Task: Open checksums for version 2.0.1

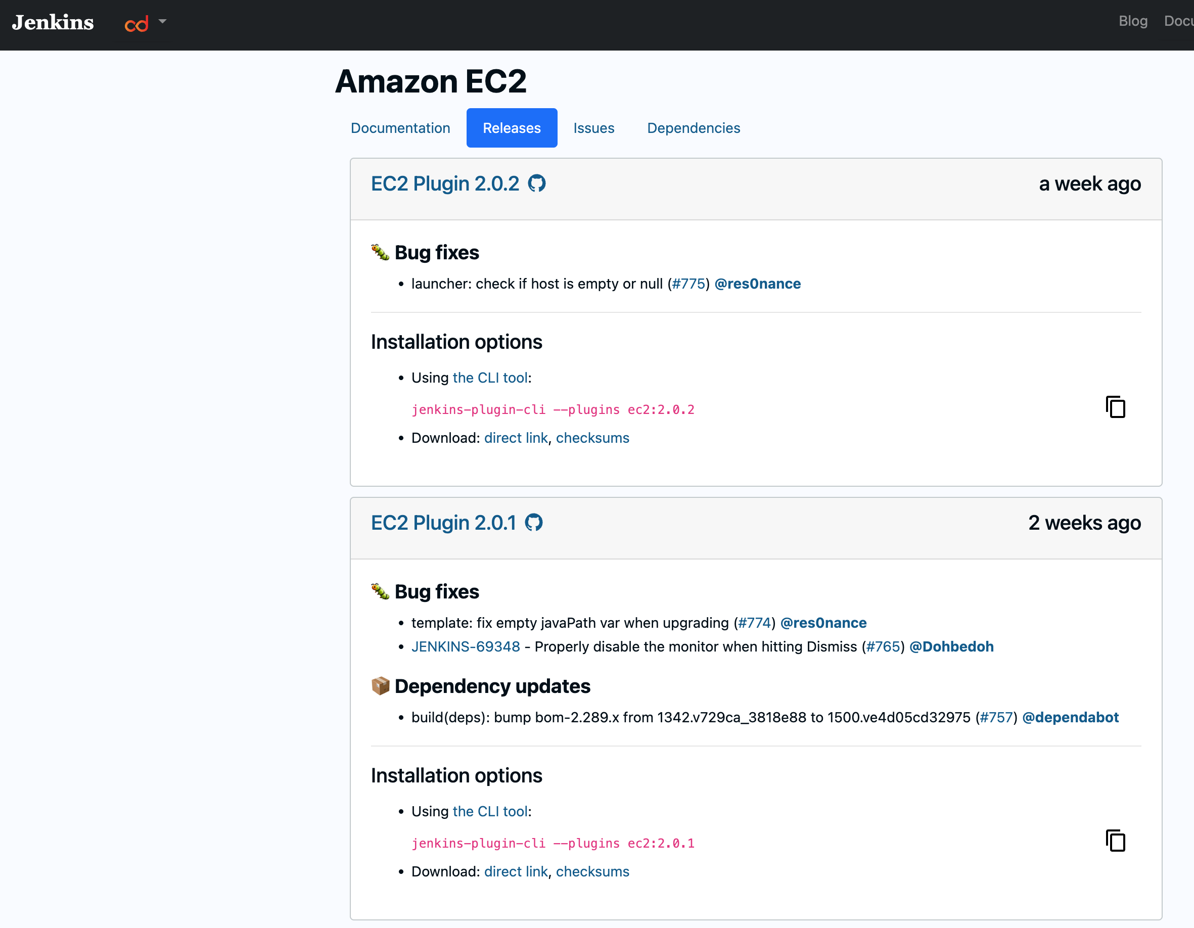Action: click(592, 871)
